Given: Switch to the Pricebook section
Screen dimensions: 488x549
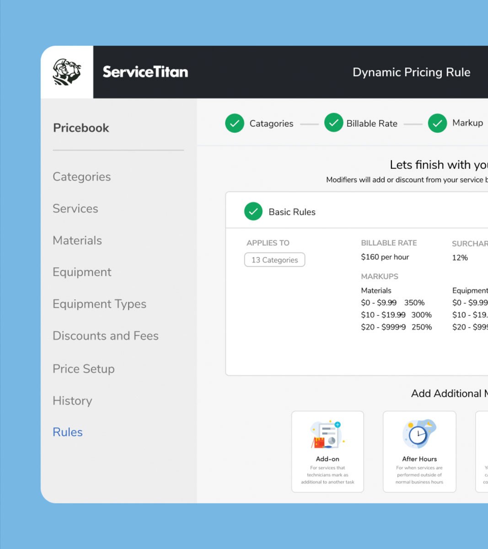Looking at the screenshot, I should [80, 128].
